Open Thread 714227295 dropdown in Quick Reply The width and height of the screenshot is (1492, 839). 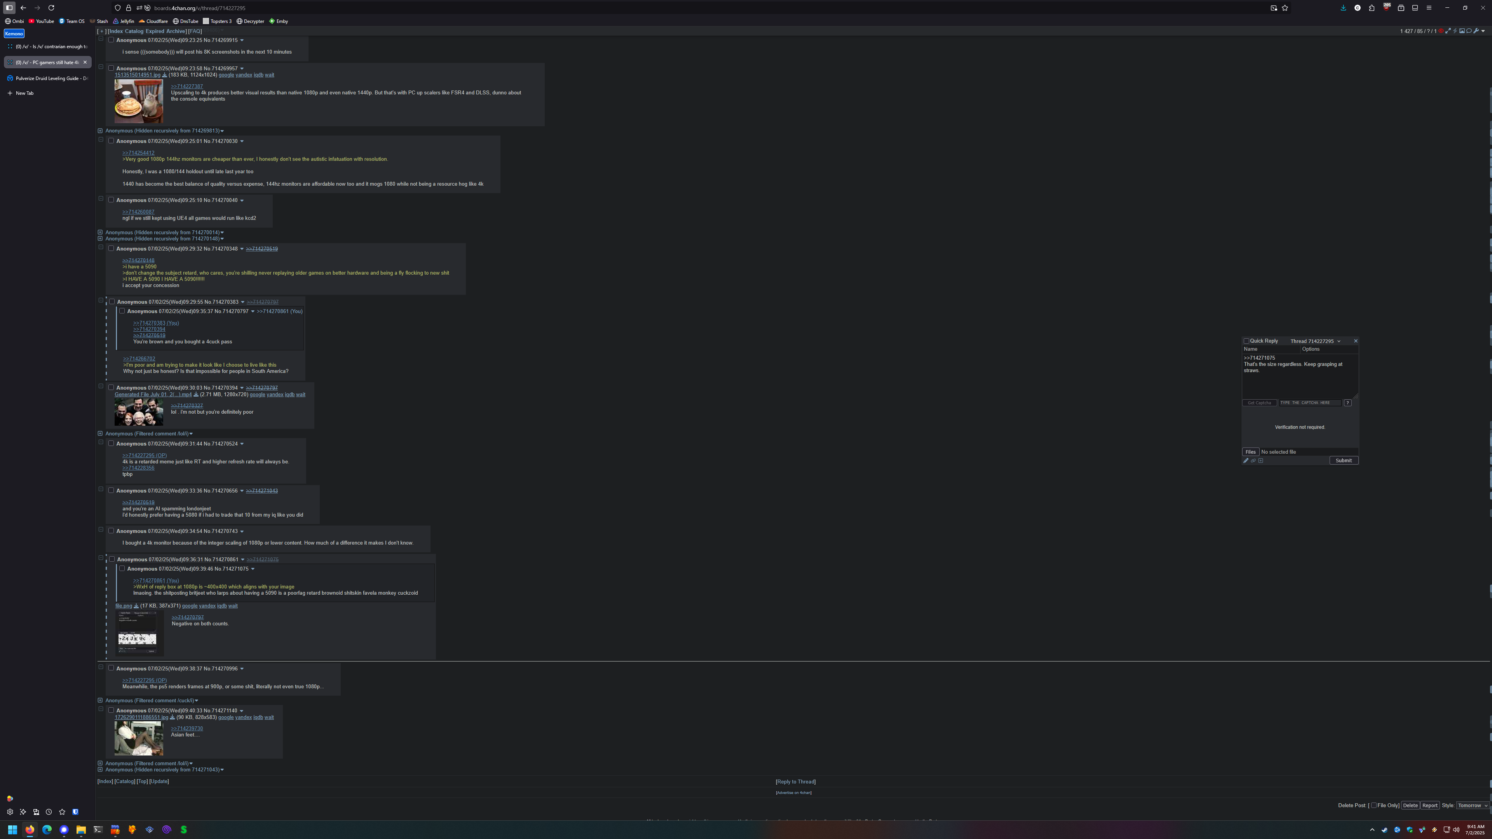[x=1315, y=341]
